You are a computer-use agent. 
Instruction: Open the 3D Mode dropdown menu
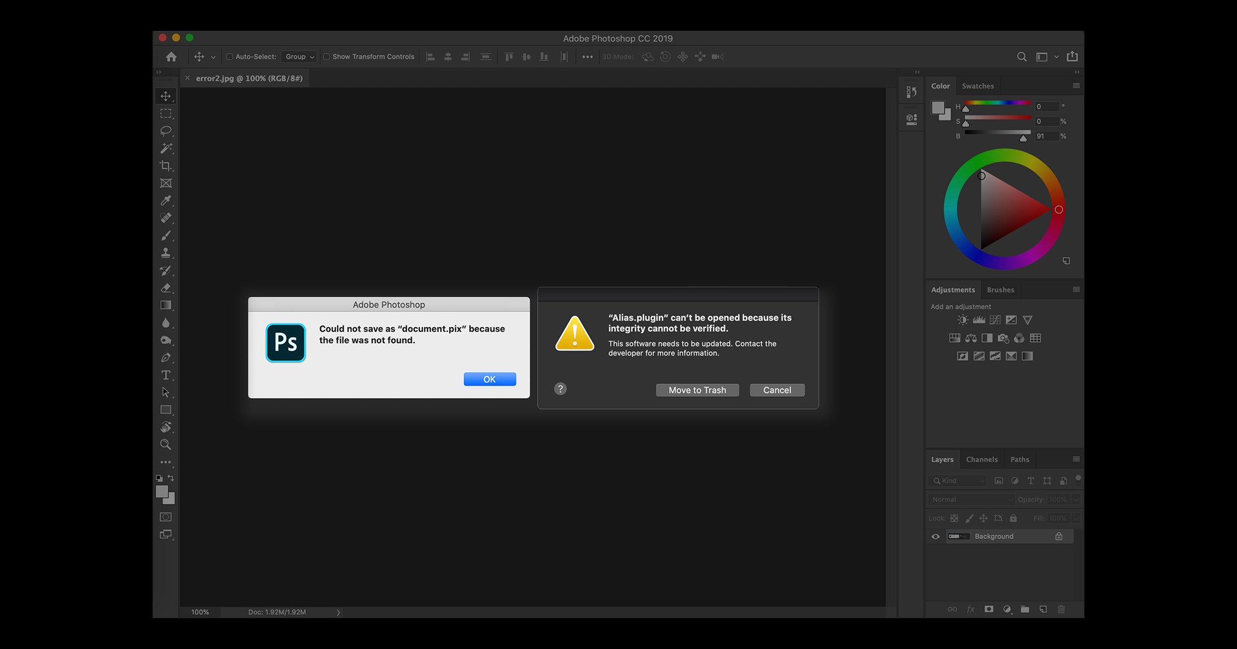[618, 56]
